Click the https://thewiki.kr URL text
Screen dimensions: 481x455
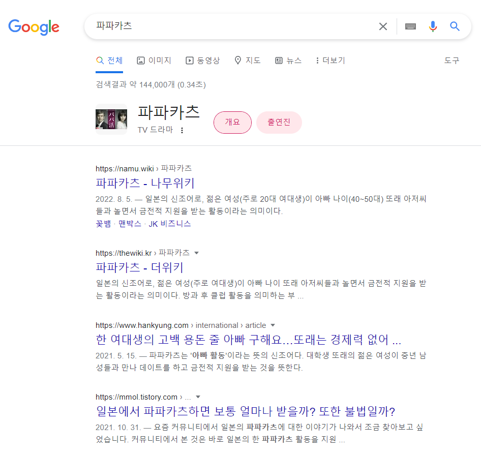pos(124,253)
